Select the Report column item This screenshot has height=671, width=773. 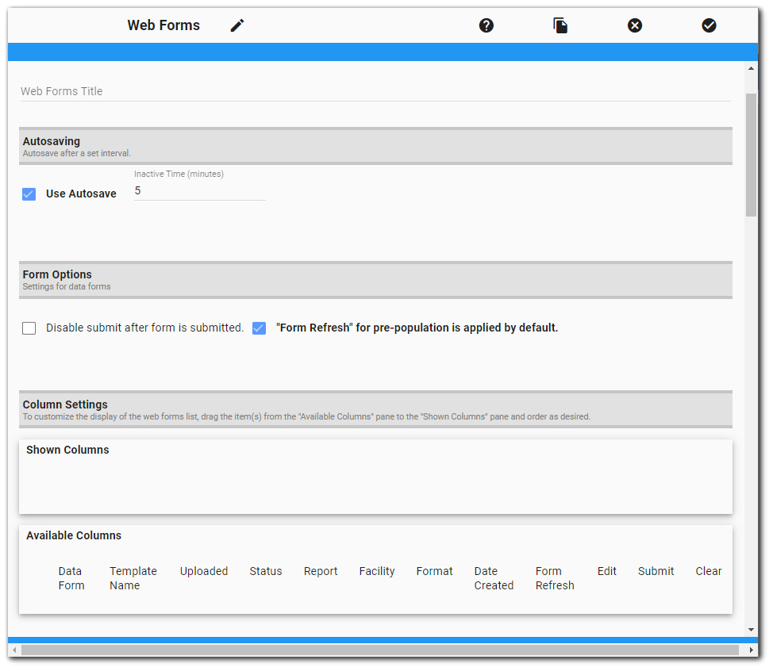point(321,572)
